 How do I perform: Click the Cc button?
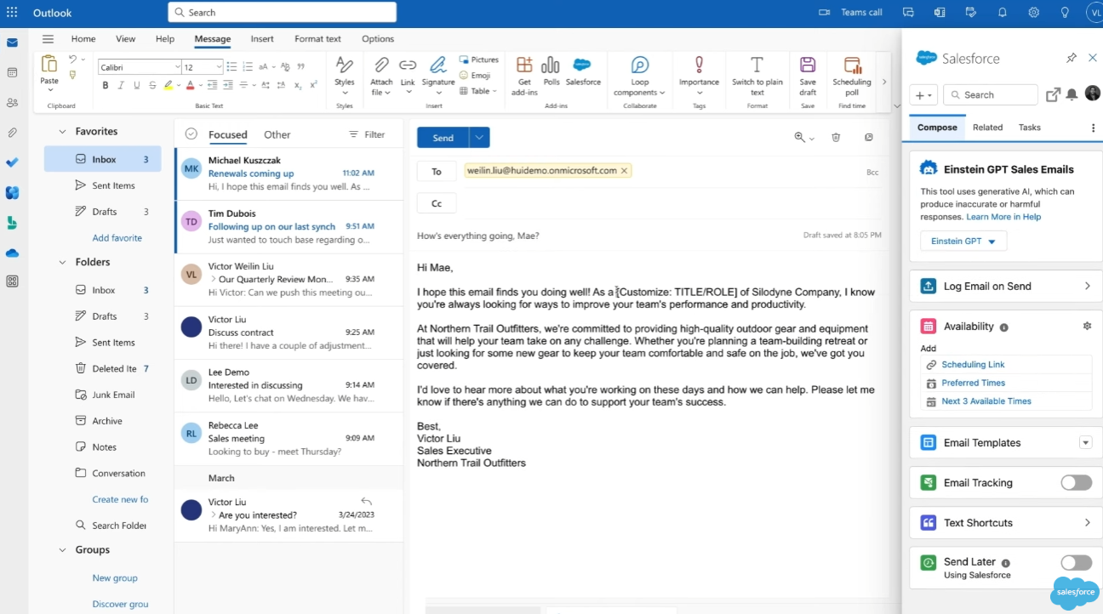[x=437, y=203]
